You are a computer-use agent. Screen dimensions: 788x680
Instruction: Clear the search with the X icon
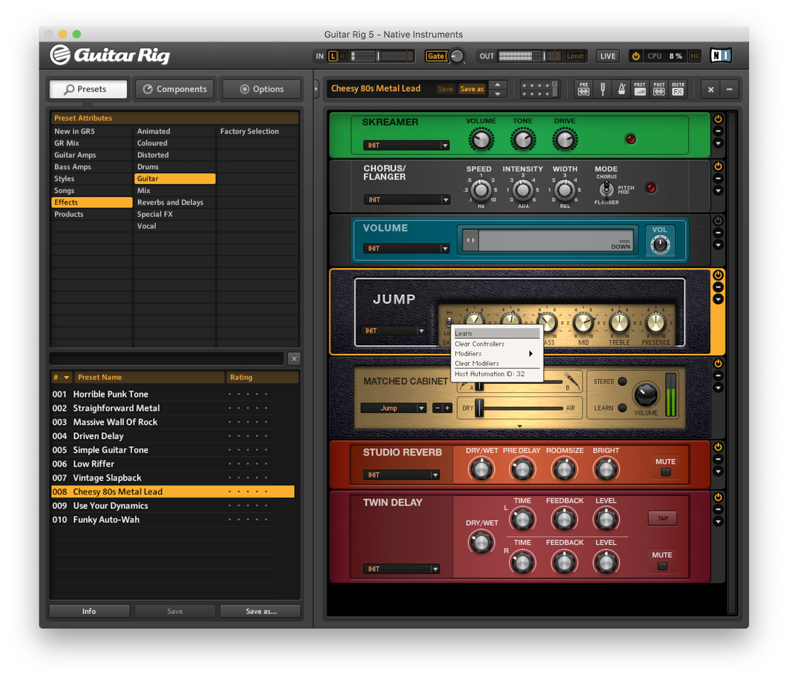click(x=294, y=359)
